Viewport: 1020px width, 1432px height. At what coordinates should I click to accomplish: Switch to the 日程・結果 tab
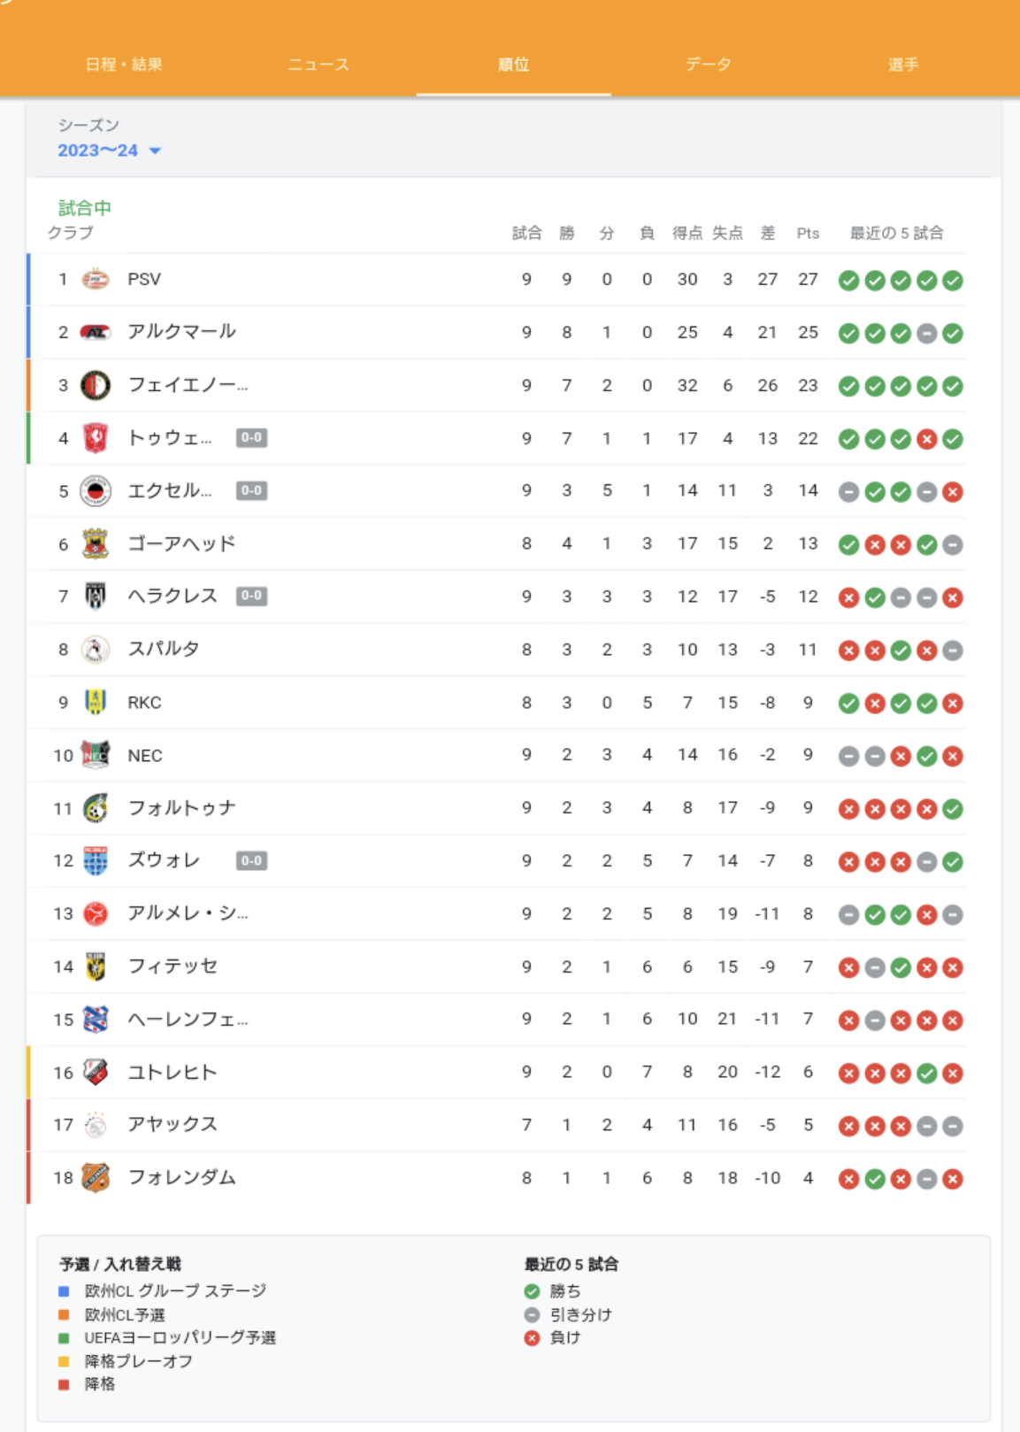coord(124,65)
